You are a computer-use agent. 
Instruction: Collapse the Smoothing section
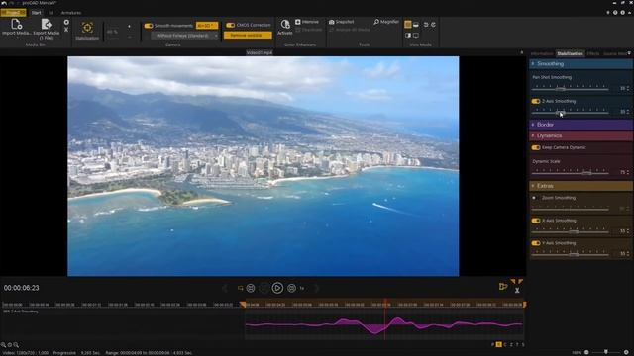pos(581,63)
